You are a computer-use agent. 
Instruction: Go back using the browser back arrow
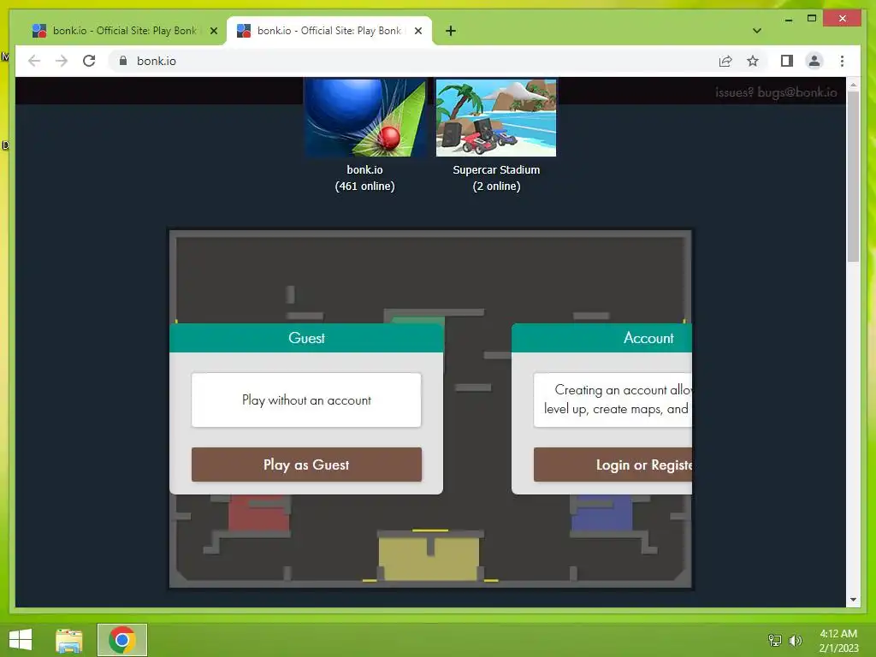click(x=34, y=61)
